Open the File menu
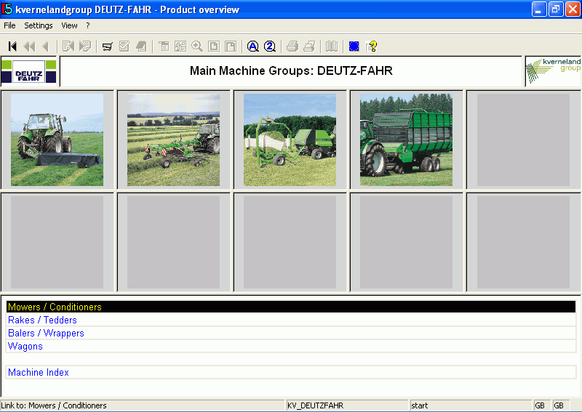 tap(9, 25)
